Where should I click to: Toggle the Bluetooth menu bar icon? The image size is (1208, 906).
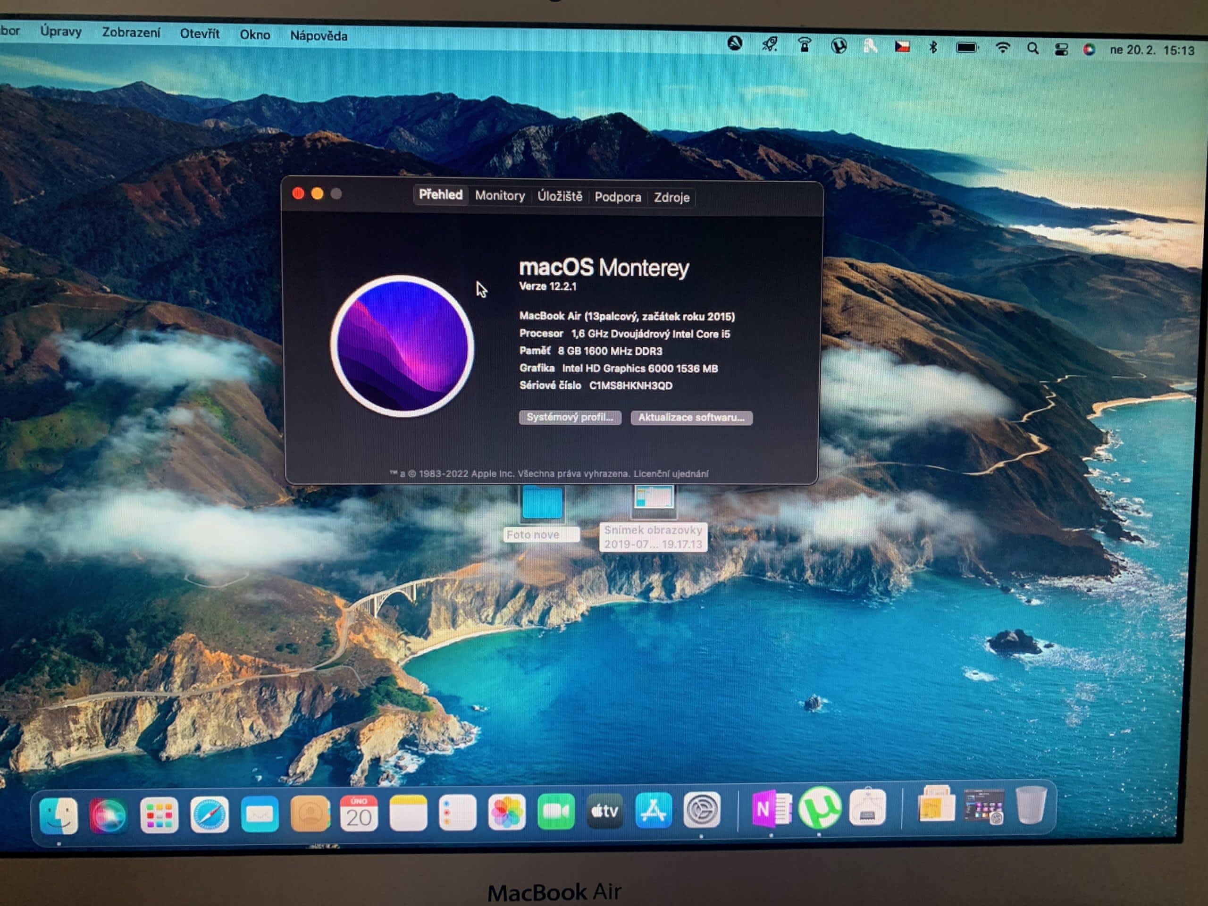tap(933, 48)
